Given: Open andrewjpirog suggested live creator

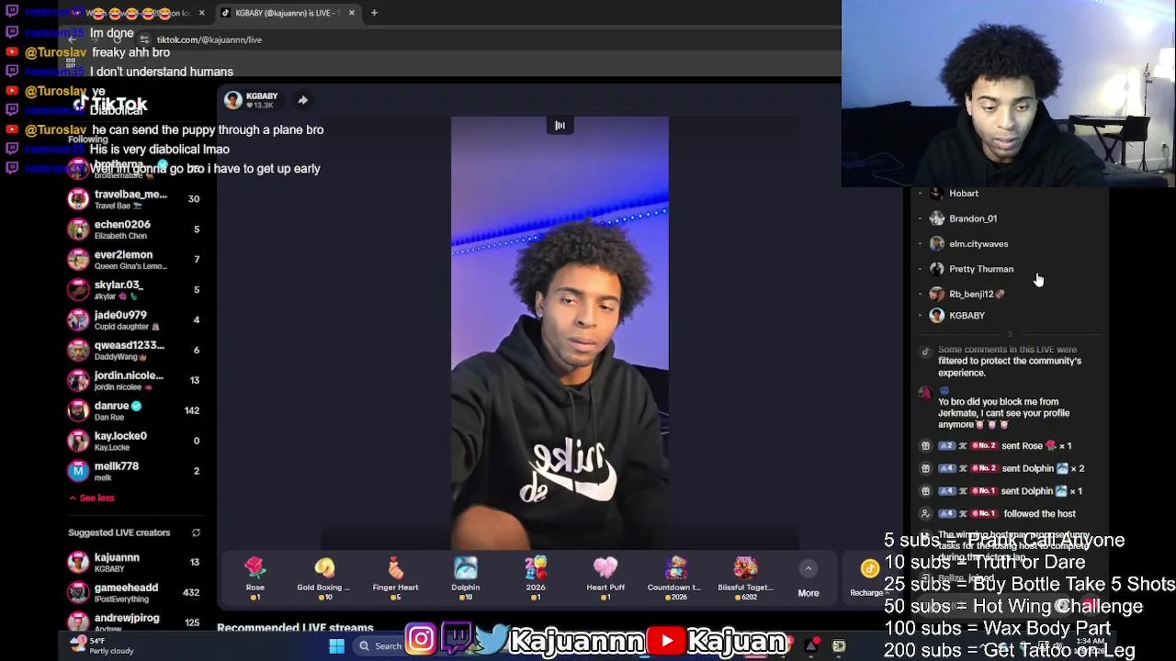Looking at the screenshot, I should pos(134,622).
